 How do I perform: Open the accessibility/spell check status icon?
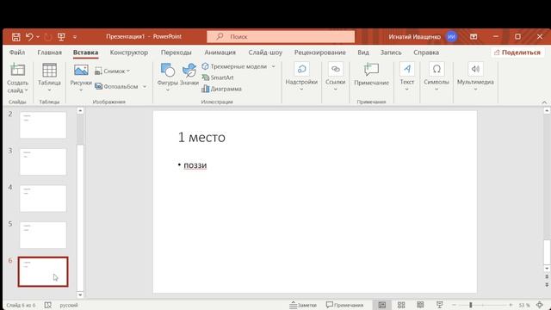pos(48,305)
